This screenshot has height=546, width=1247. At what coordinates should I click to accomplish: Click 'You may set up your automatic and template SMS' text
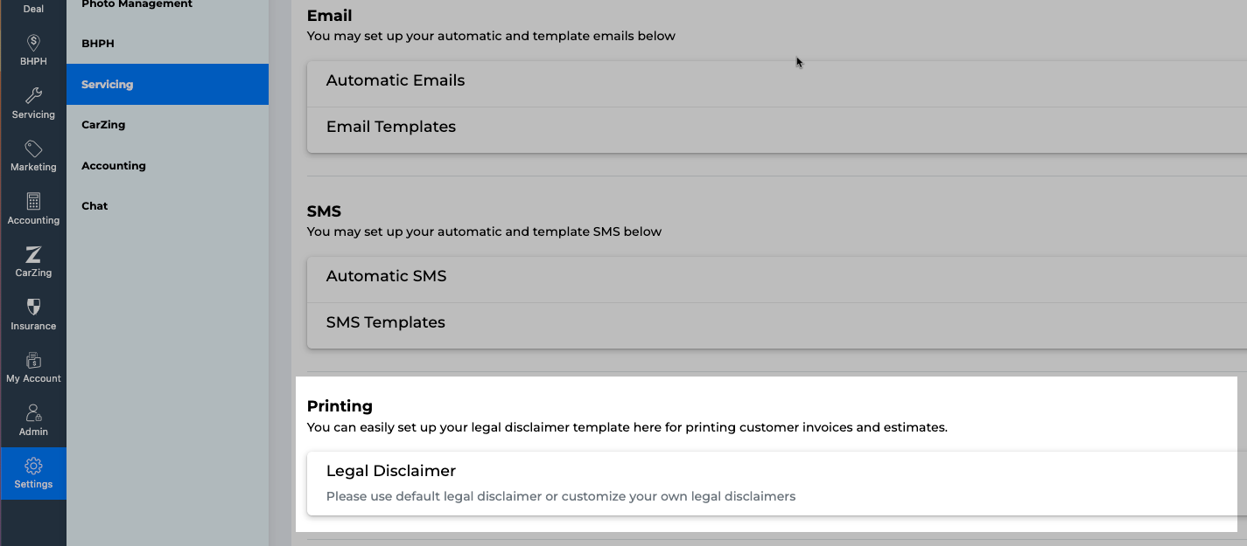pyautogui.click(x=484, y=232)
